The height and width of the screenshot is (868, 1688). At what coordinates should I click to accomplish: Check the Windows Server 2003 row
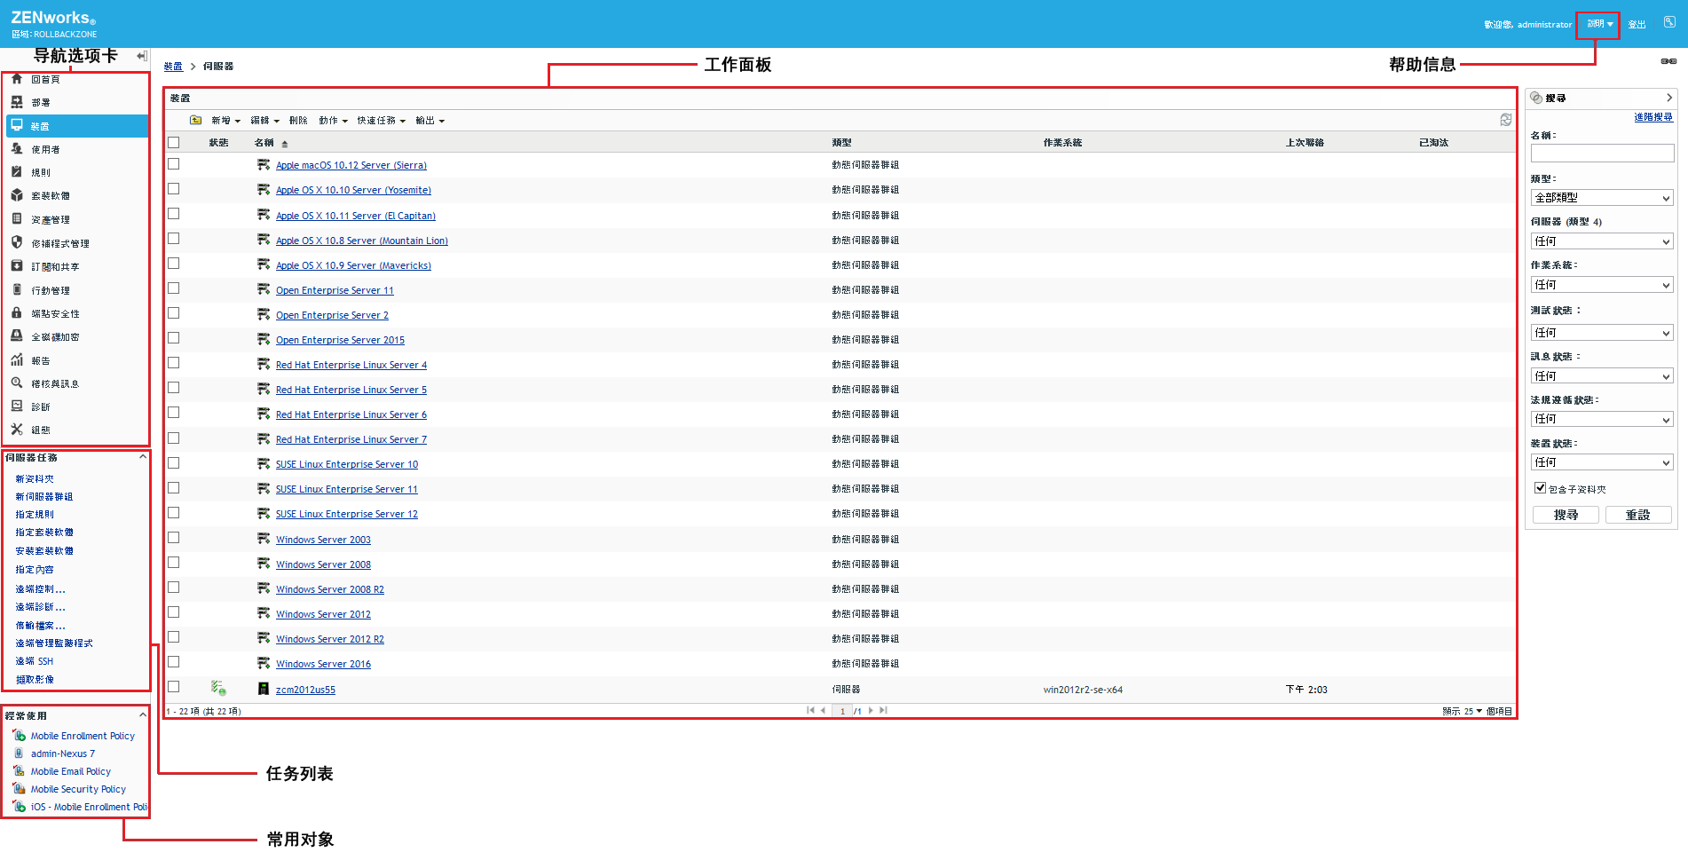[174, 538]
